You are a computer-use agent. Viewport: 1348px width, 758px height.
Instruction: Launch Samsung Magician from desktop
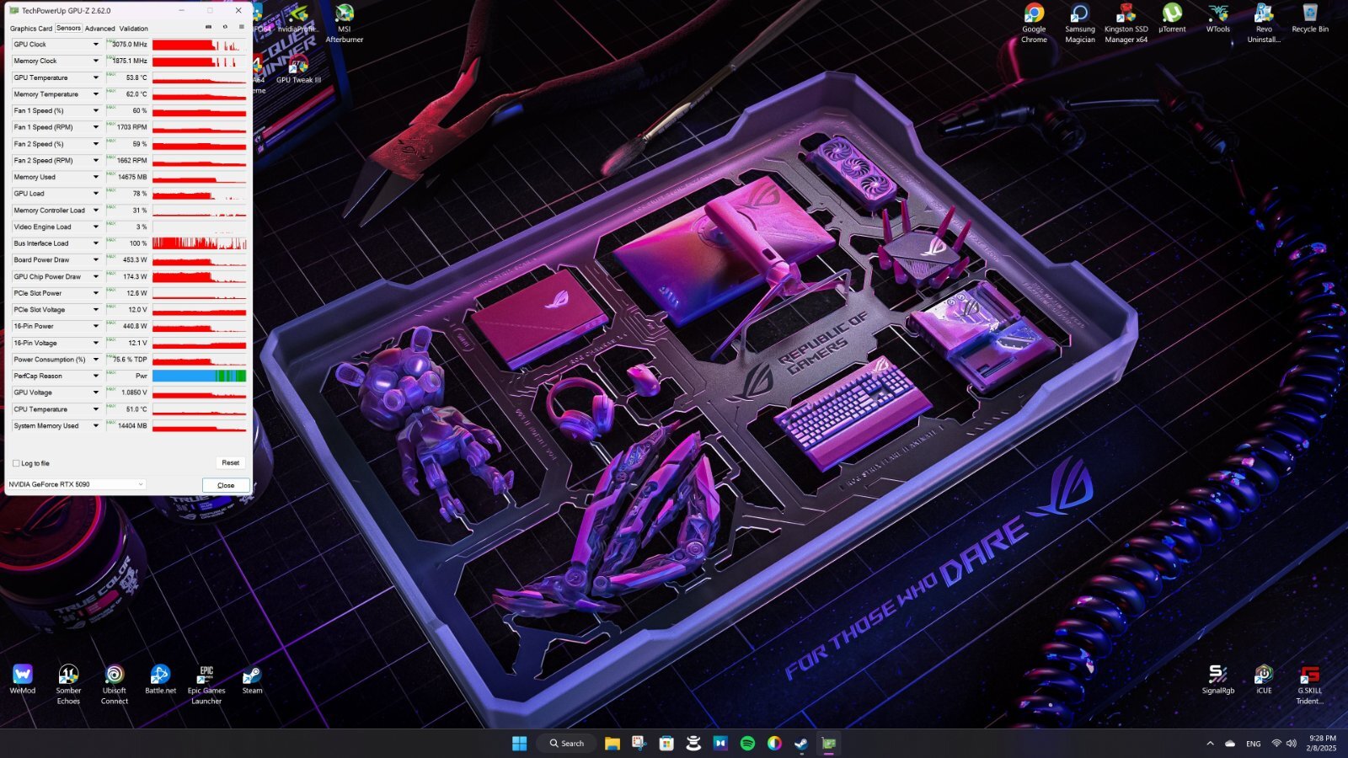pyautogui.click(x=1079, y=23)
